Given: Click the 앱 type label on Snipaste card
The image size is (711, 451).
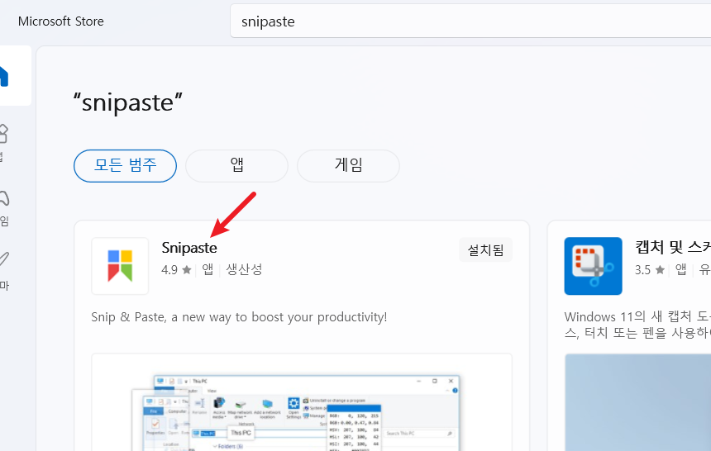Looking at the screenshot, I should pos(208,270).
